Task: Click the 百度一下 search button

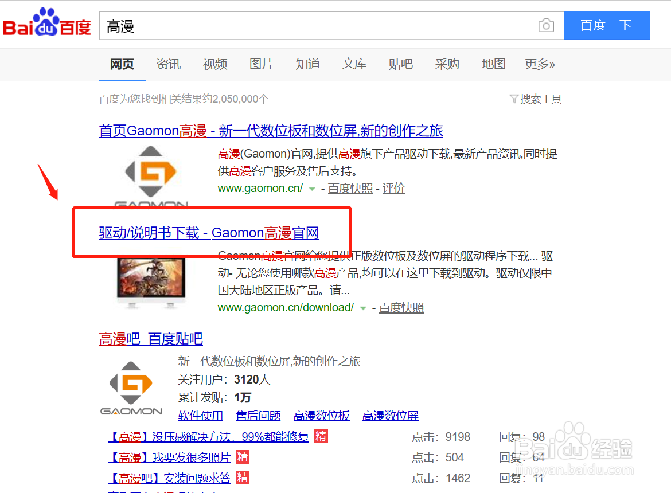Action: [x=606, y=26]
